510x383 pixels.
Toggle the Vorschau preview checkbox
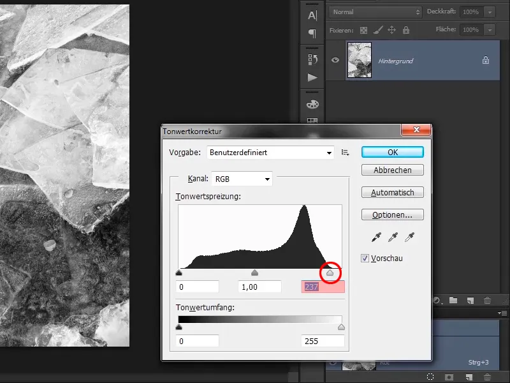(x=365, y=259)
